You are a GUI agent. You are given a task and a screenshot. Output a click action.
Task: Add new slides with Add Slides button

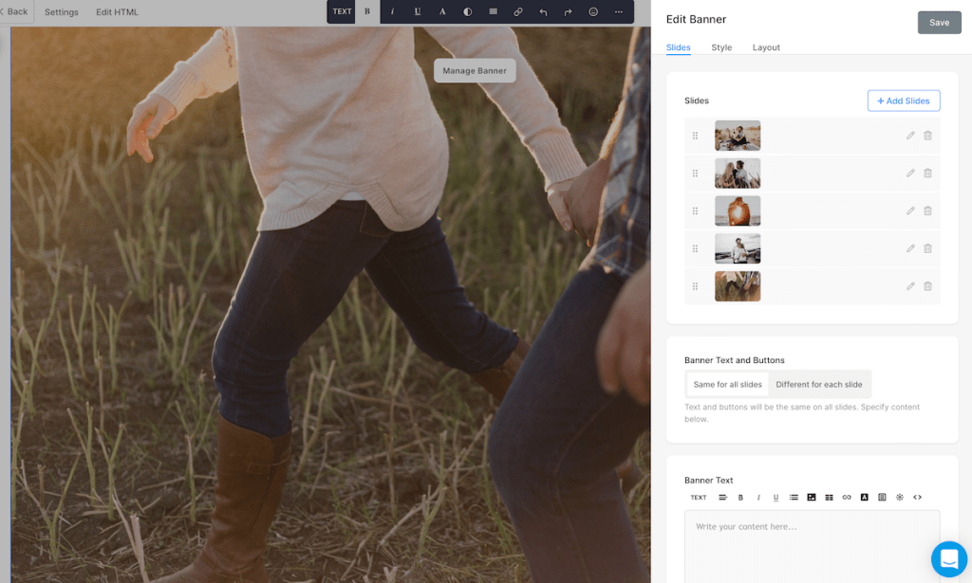point(904,100)
